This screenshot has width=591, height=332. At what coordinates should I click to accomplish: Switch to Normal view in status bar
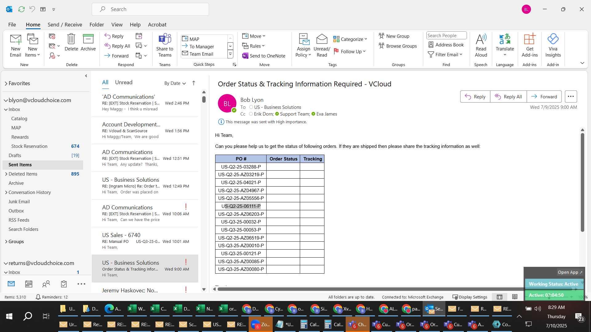point(500,297)
